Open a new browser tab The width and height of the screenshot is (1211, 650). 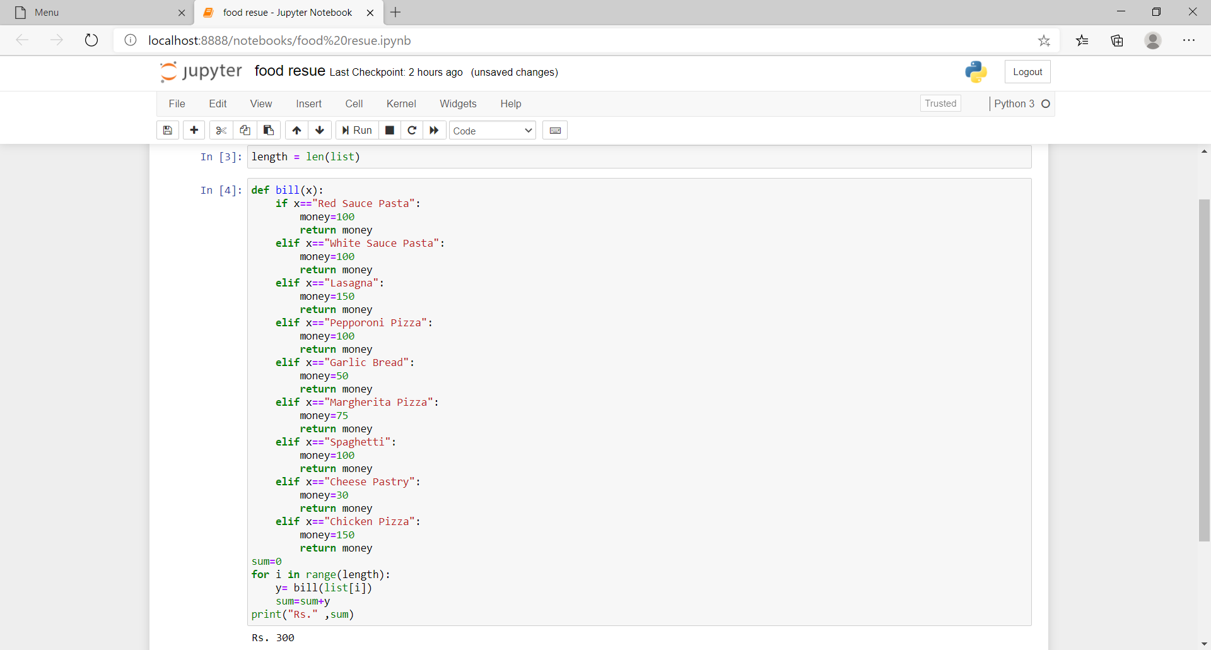click(x=395, y=13)
